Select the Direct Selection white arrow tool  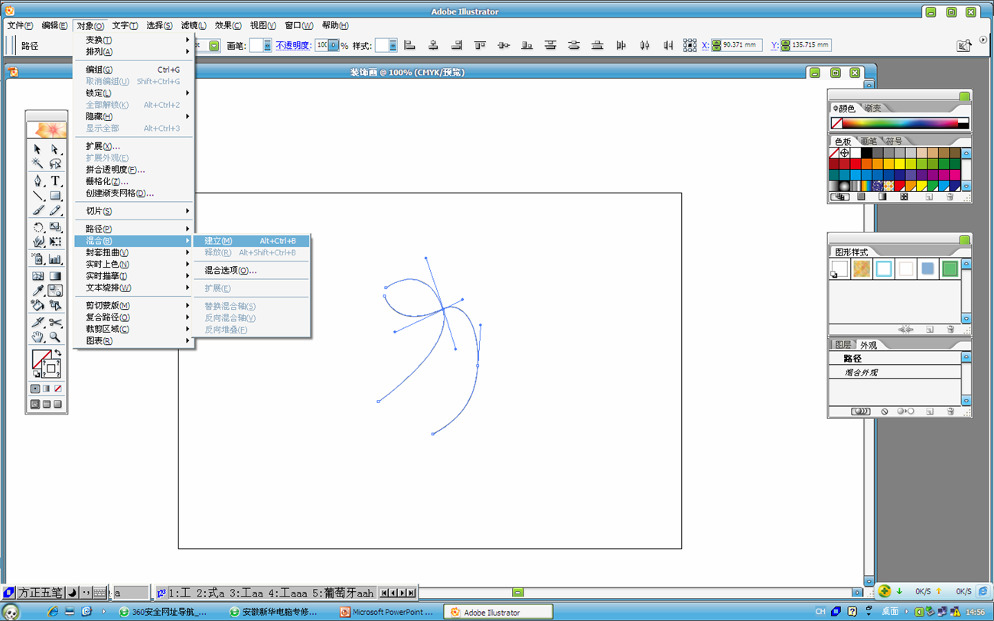55,149
